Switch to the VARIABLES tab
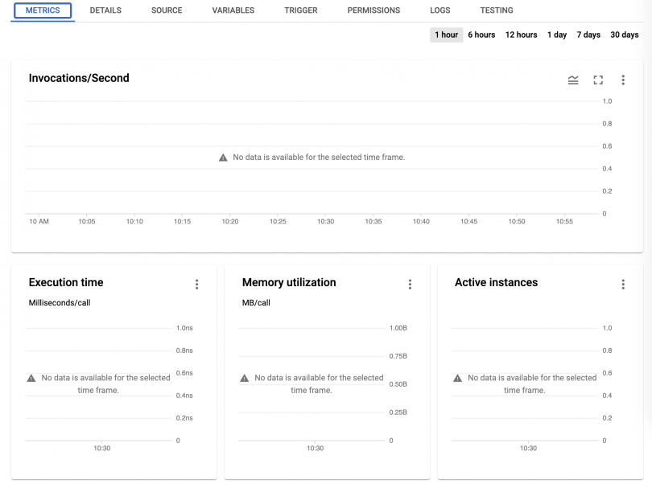 coord(233,10)
